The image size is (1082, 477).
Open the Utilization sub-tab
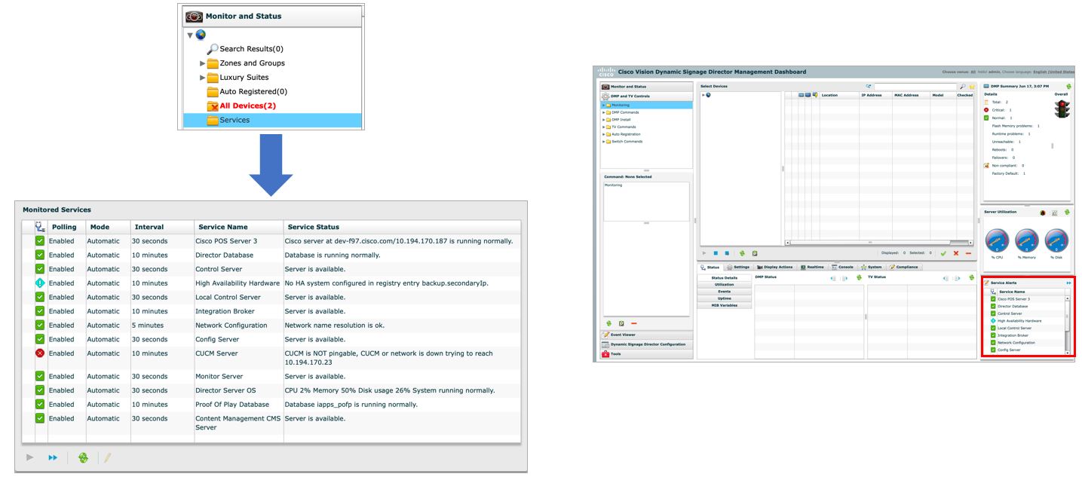tap(724, 284)
